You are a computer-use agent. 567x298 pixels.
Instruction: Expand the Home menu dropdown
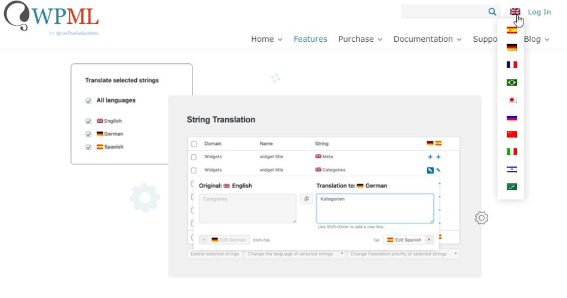coord(266,39)
